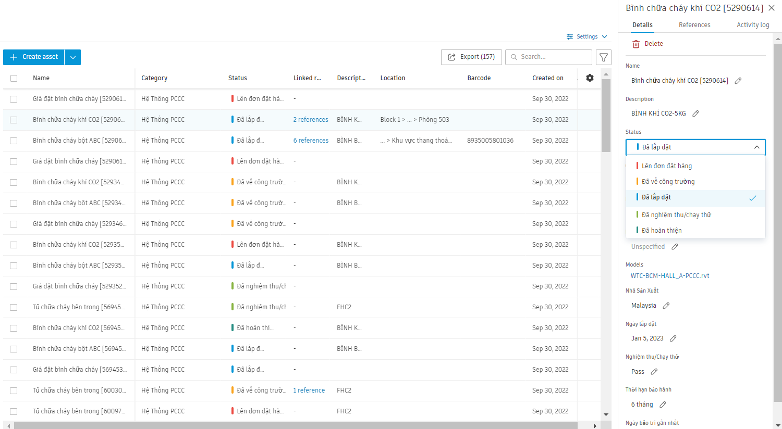The height and width of the screenshot is (429, 782).
Task: Click the pencil icon next to Unspecified
Action: [675, 247]
